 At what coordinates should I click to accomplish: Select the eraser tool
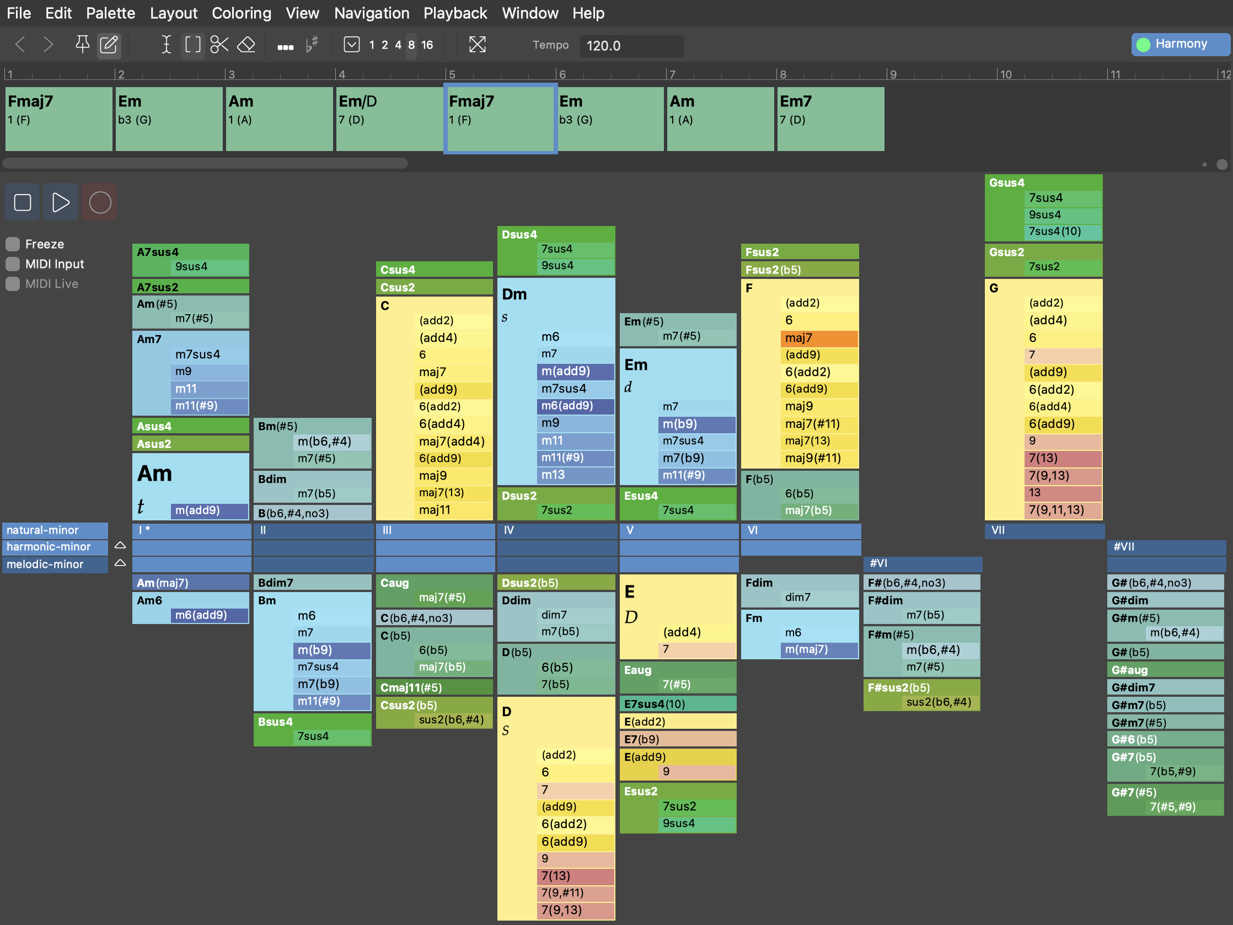tap(246, 45)
